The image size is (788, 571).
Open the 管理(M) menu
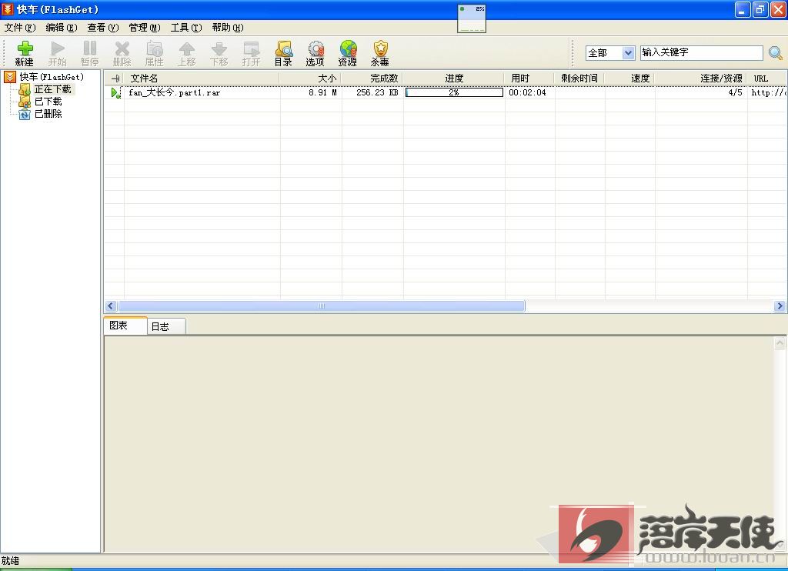point(144,28)
